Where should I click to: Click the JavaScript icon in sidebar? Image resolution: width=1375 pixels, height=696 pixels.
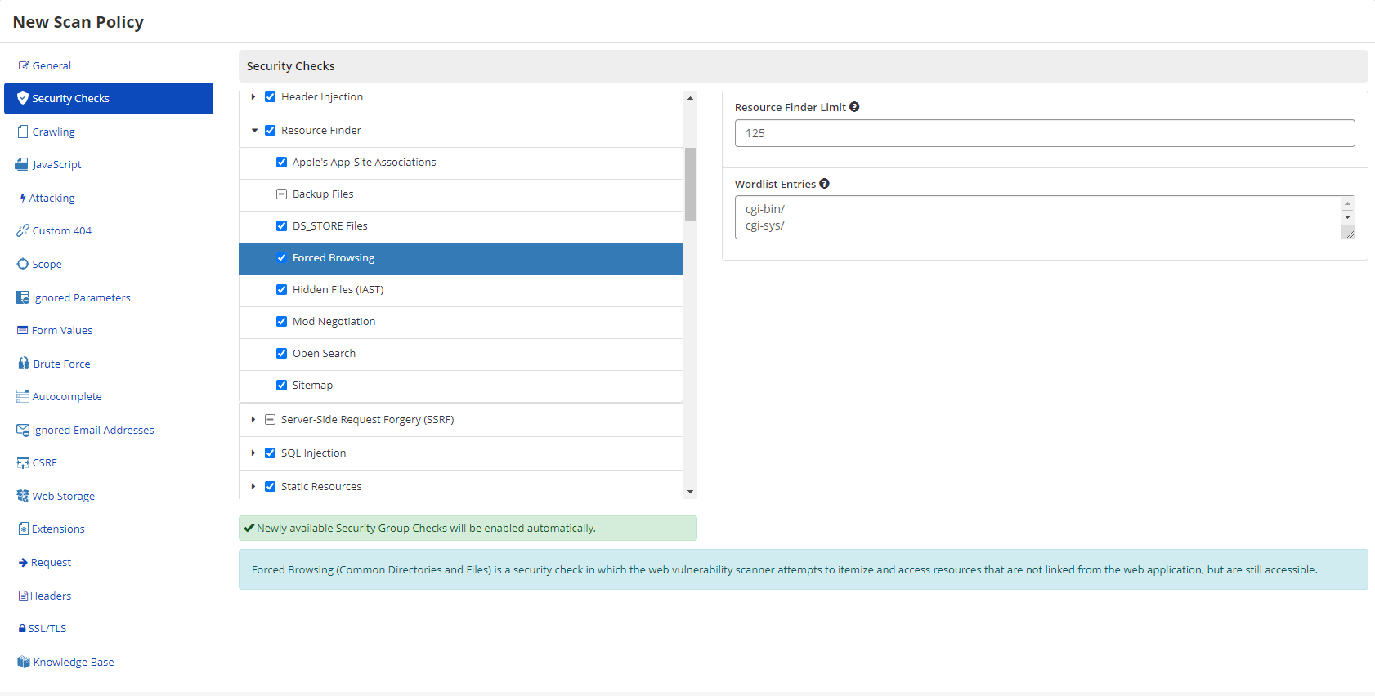click(22, 164)
